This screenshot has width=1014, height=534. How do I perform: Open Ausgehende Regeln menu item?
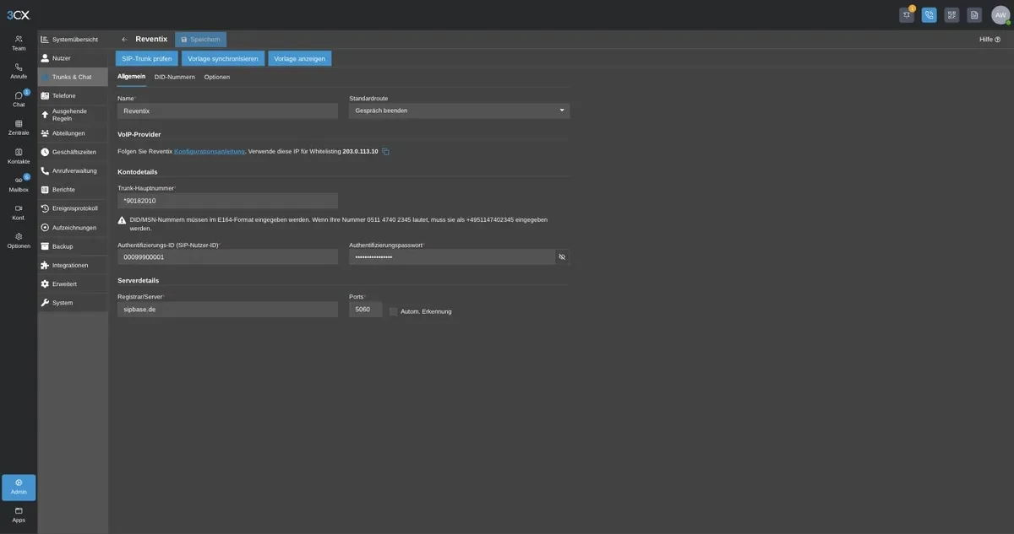tap(73, 115)
